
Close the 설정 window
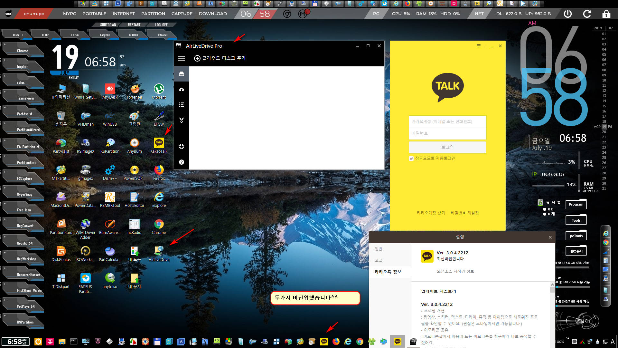(550, 237)
